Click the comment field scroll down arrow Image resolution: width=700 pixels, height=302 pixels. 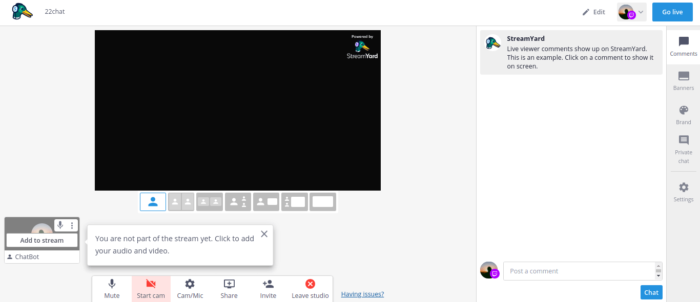[x=658, y=276]
